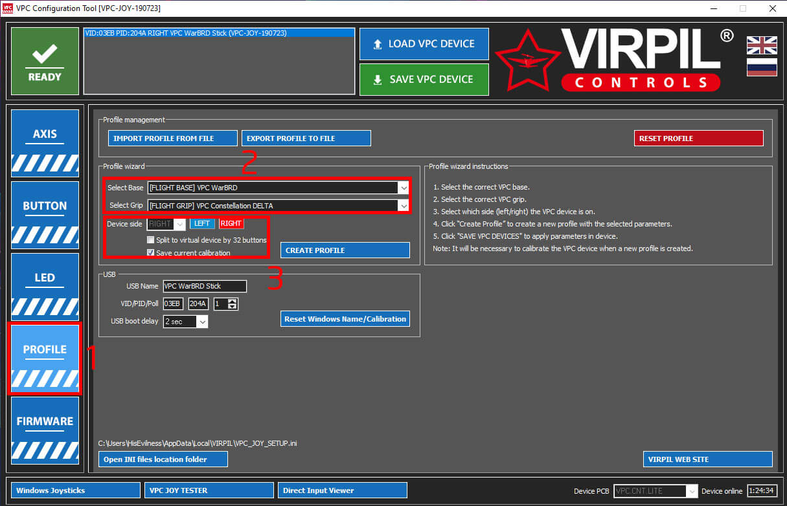Open the BUTTON section
The width and height of the screenshot is (787, 506).
coord(45,215)
